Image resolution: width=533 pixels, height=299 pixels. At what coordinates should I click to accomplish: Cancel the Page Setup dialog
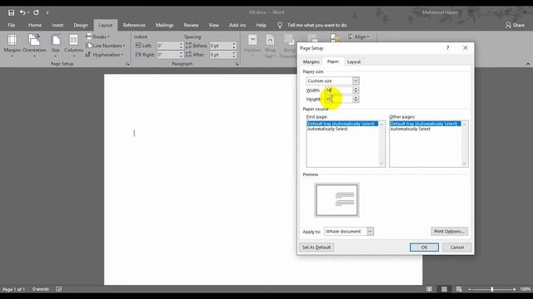point(457,248)
